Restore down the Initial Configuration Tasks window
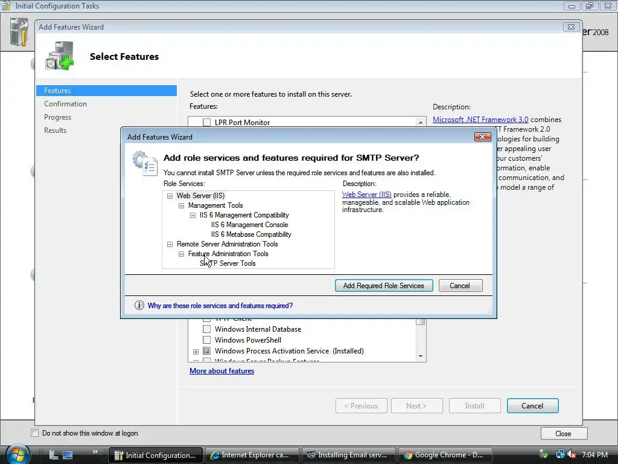618x464 pixels. coord(590,5)
